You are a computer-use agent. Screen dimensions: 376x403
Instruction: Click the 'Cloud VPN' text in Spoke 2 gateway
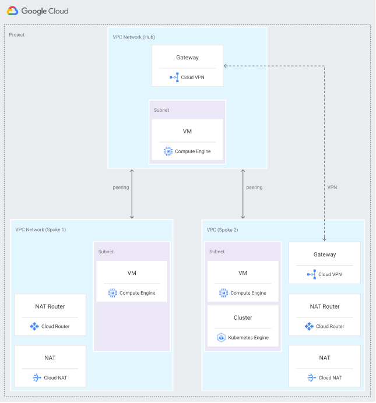[x=330, y=275]
